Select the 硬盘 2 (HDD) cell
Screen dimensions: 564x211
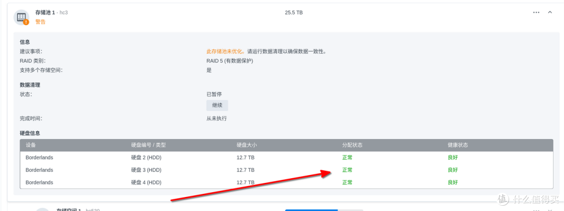point(146,157)
